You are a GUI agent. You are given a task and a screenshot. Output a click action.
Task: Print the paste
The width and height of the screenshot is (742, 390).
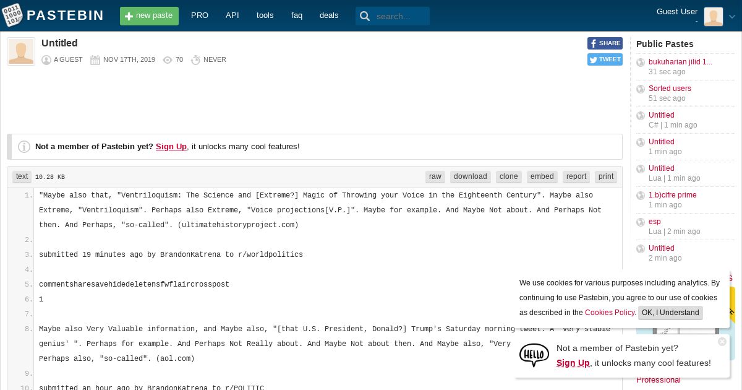tap(606, 176)
